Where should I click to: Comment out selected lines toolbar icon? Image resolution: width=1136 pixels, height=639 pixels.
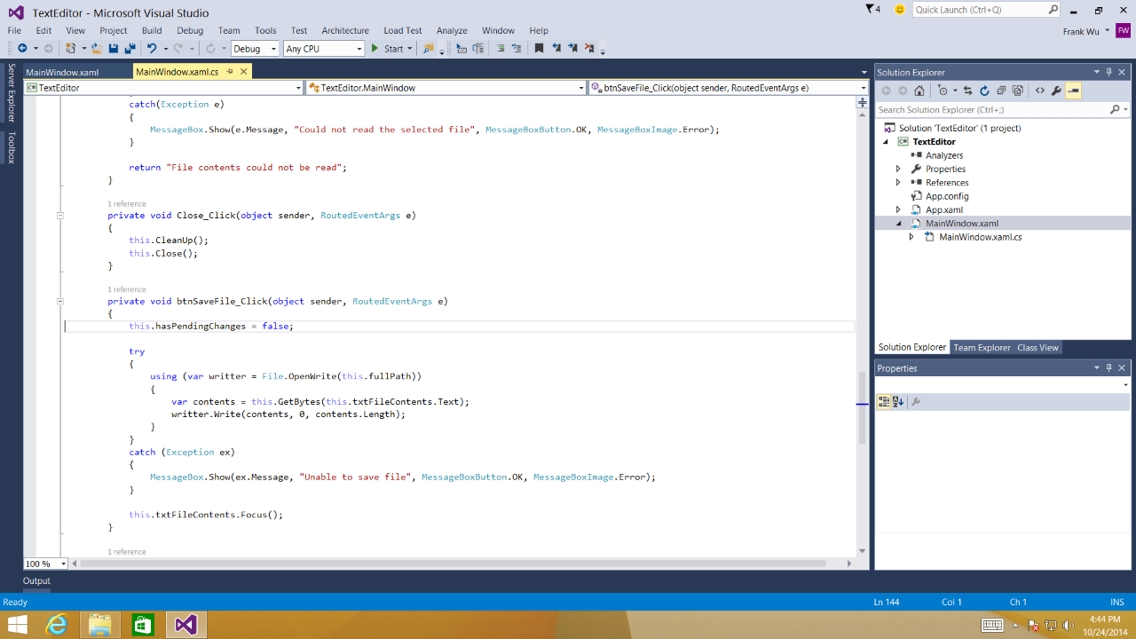coord(500,49)
